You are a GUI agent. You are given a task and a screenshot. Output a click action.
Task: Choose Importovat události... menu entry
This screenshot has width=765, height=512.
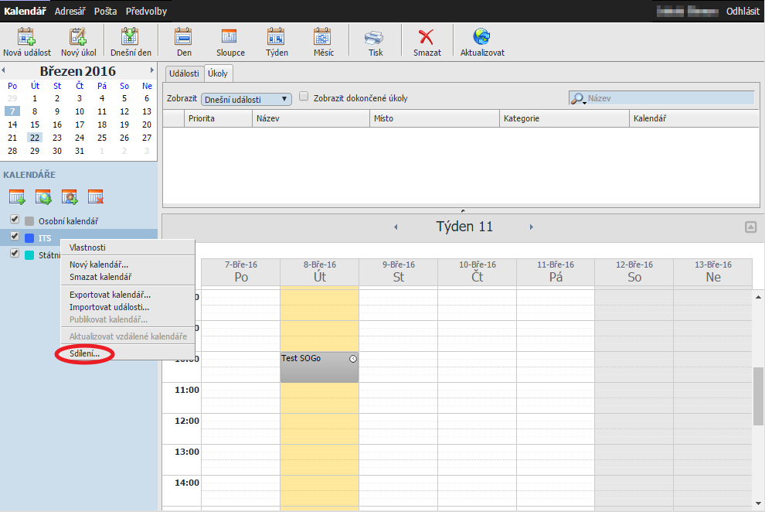pyautogui.click(x=127, y=307)
